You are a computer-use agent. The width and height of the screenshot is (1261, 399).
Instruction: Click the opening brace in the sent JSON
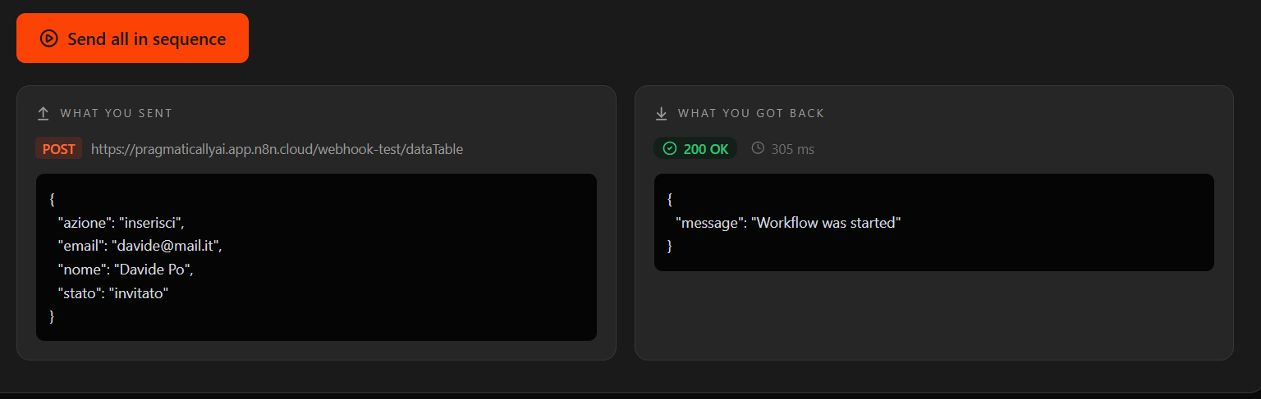53,199
